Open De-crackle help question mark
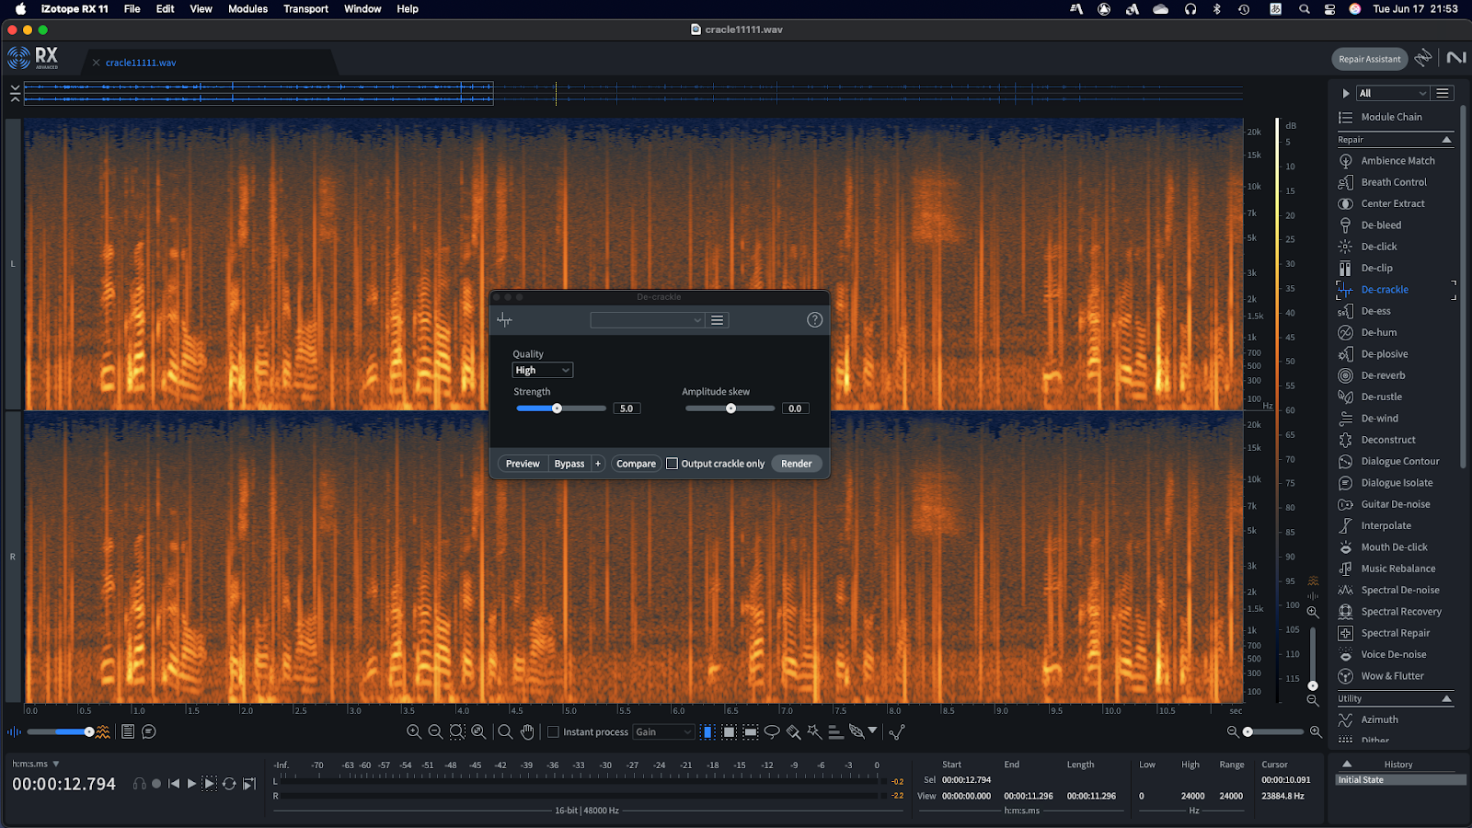Image resolution: width=1472 pixels, height=828 pixels. (814, 320)
